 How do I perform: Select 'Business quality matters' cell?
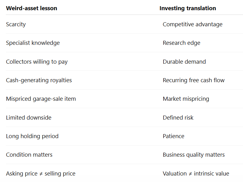[194, 155]
